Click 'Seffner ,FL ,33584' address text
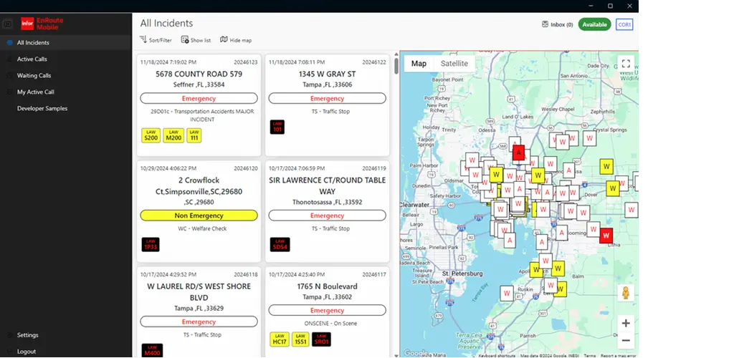734x358 pixels. point(199,84)
